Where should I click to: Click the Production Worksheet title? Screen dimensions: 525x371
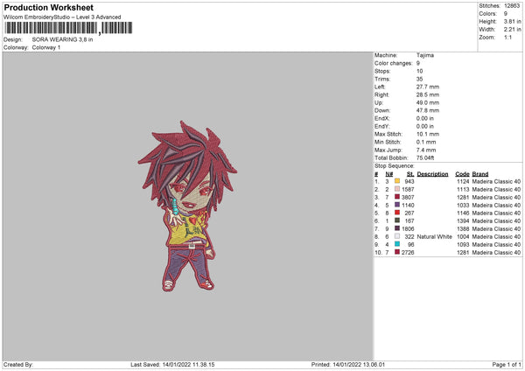pos(48,7)
